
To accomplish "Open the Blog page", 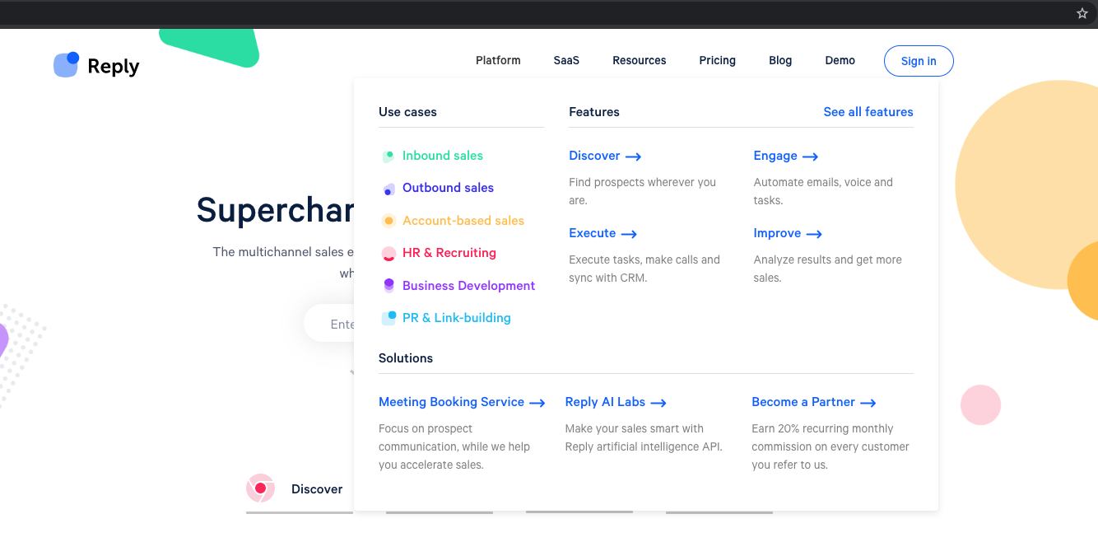I will pyautogui.click(x=779, y=60).
